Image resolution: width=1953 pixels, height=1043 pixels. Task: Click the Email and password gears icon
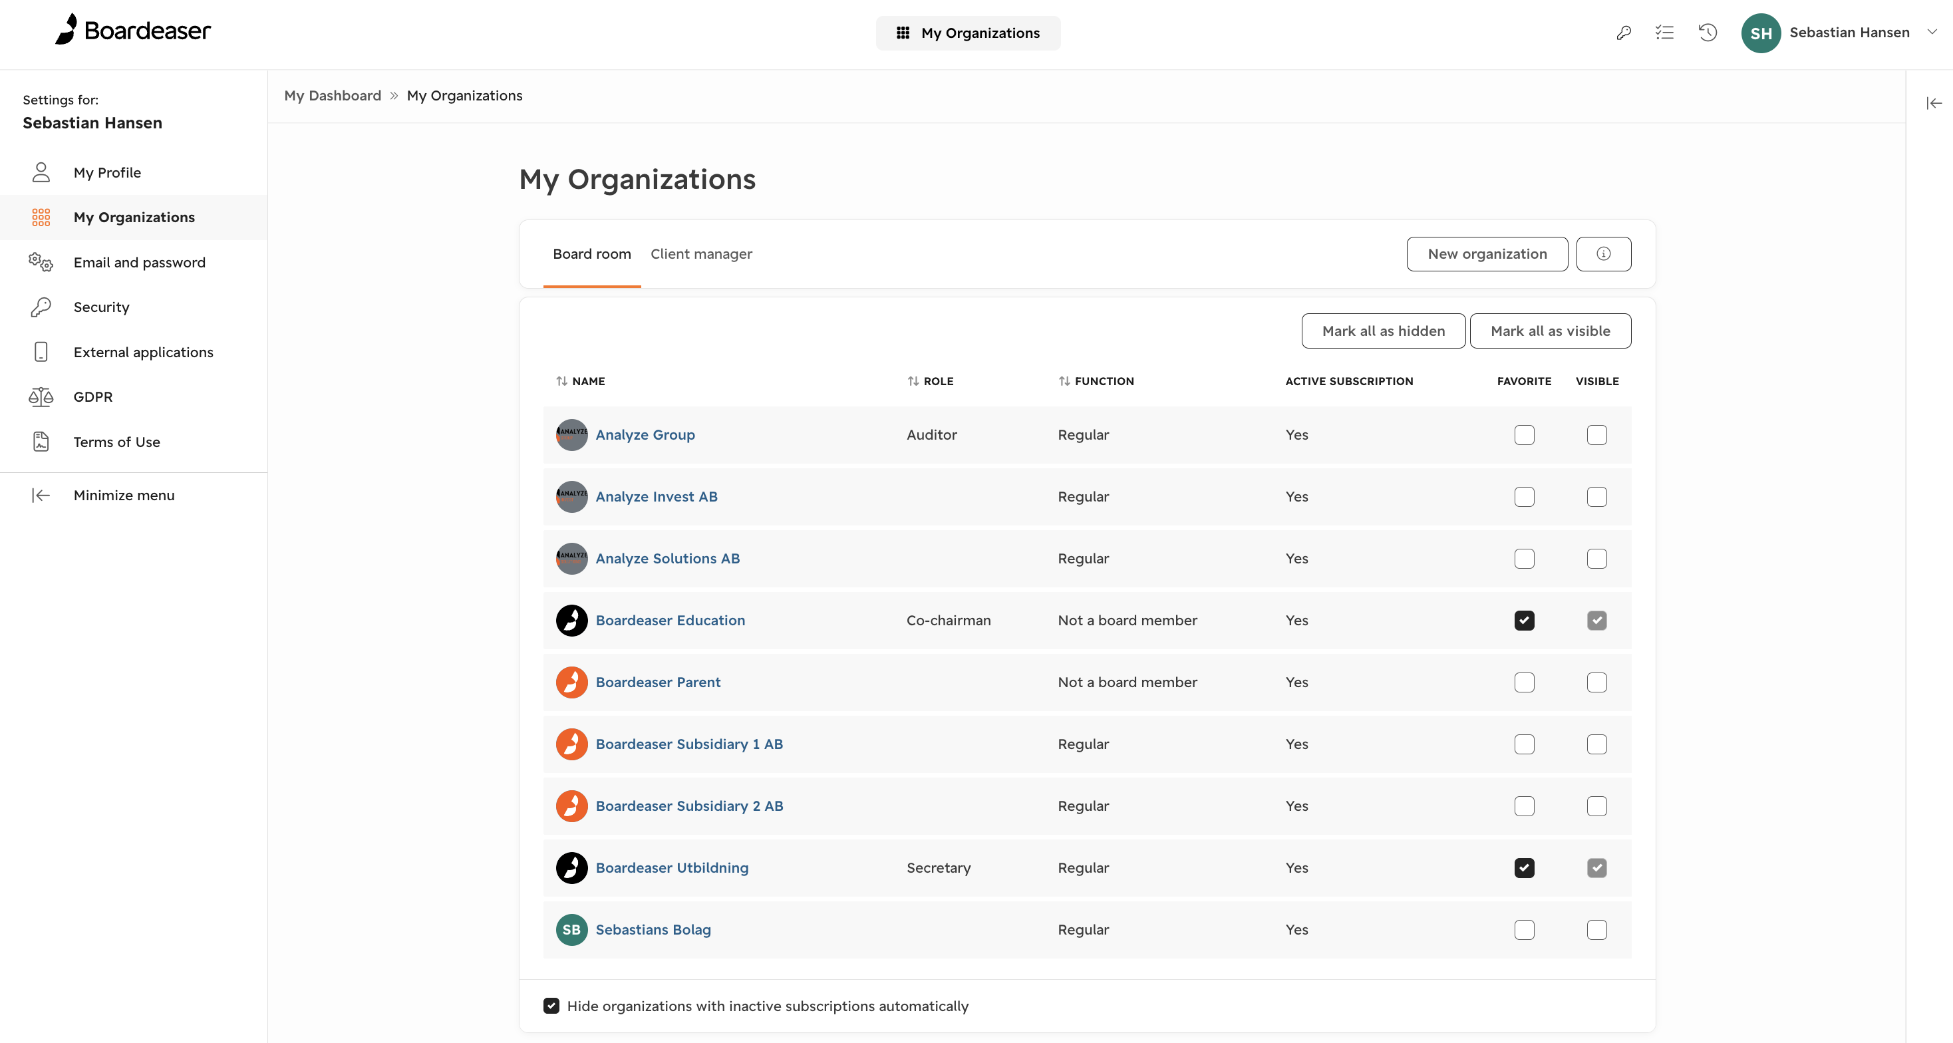[x=41, y=262]
